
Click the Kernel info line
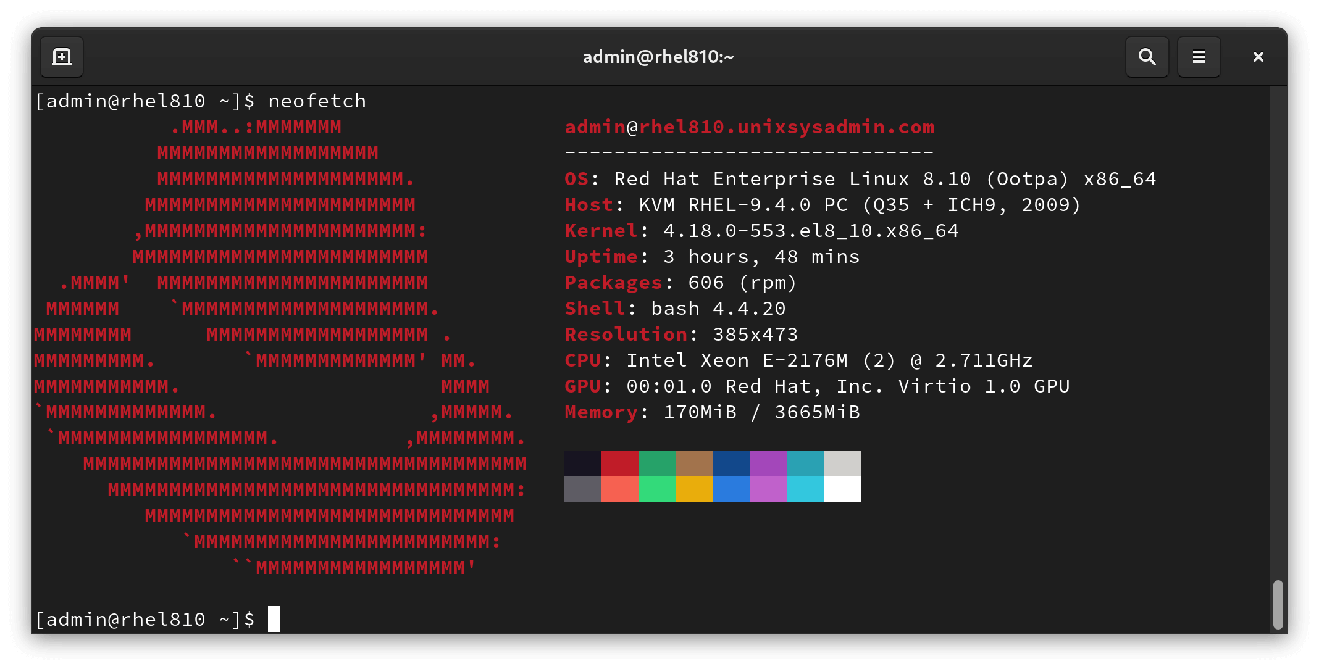pos(760,230)
